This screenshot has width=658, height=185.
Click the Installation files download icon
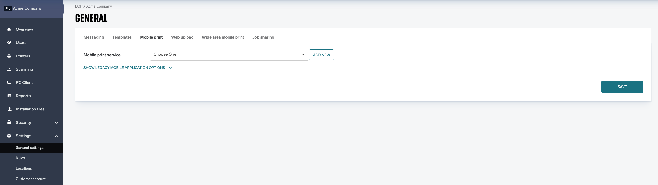(x=9, y=109)
